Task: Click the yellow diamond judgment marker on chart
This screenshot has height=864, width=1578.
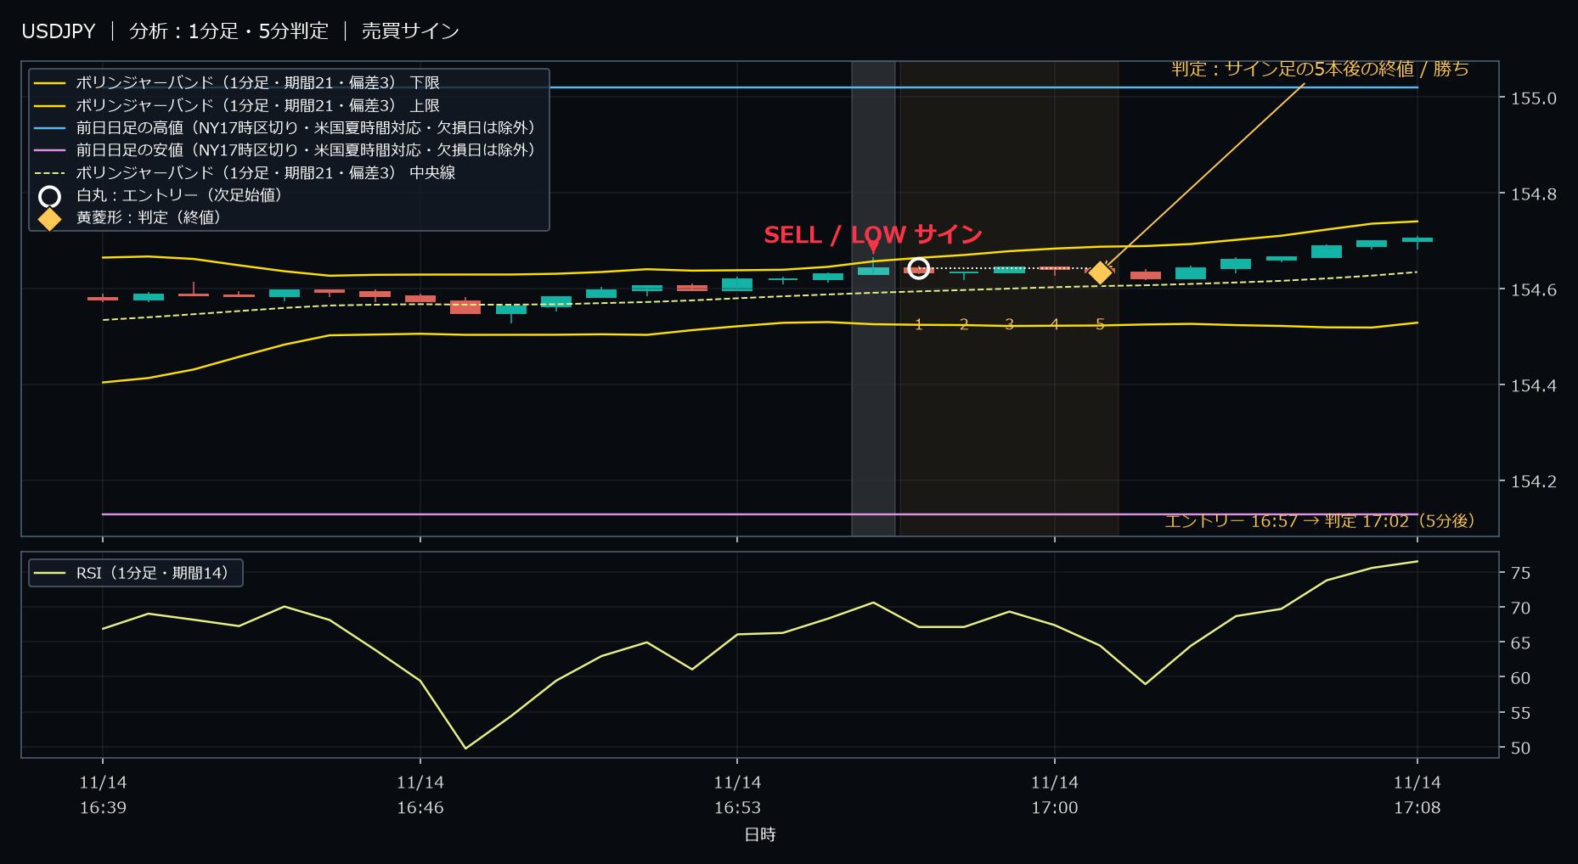Action: tap(1100, 272)
